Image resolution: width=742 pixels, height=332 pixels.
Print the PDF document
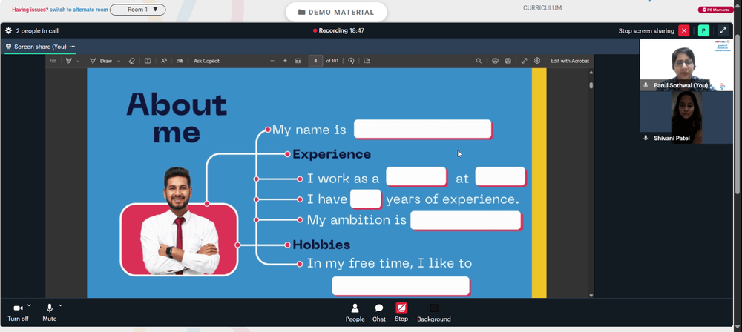point(495,61)
